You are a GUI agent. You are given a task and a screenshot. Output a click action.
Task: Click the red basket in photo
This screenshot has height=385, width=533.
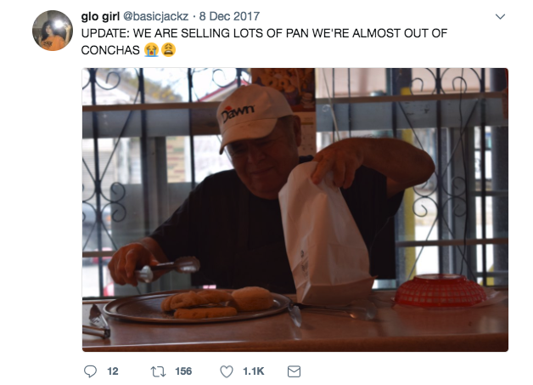pyautogui.click(x=440, y=291)
